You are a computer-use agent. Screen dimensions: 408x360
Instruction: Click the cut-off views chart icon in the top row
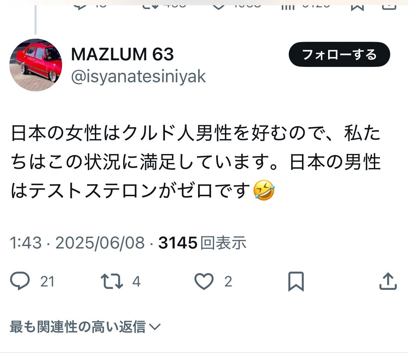click(288, 6)
